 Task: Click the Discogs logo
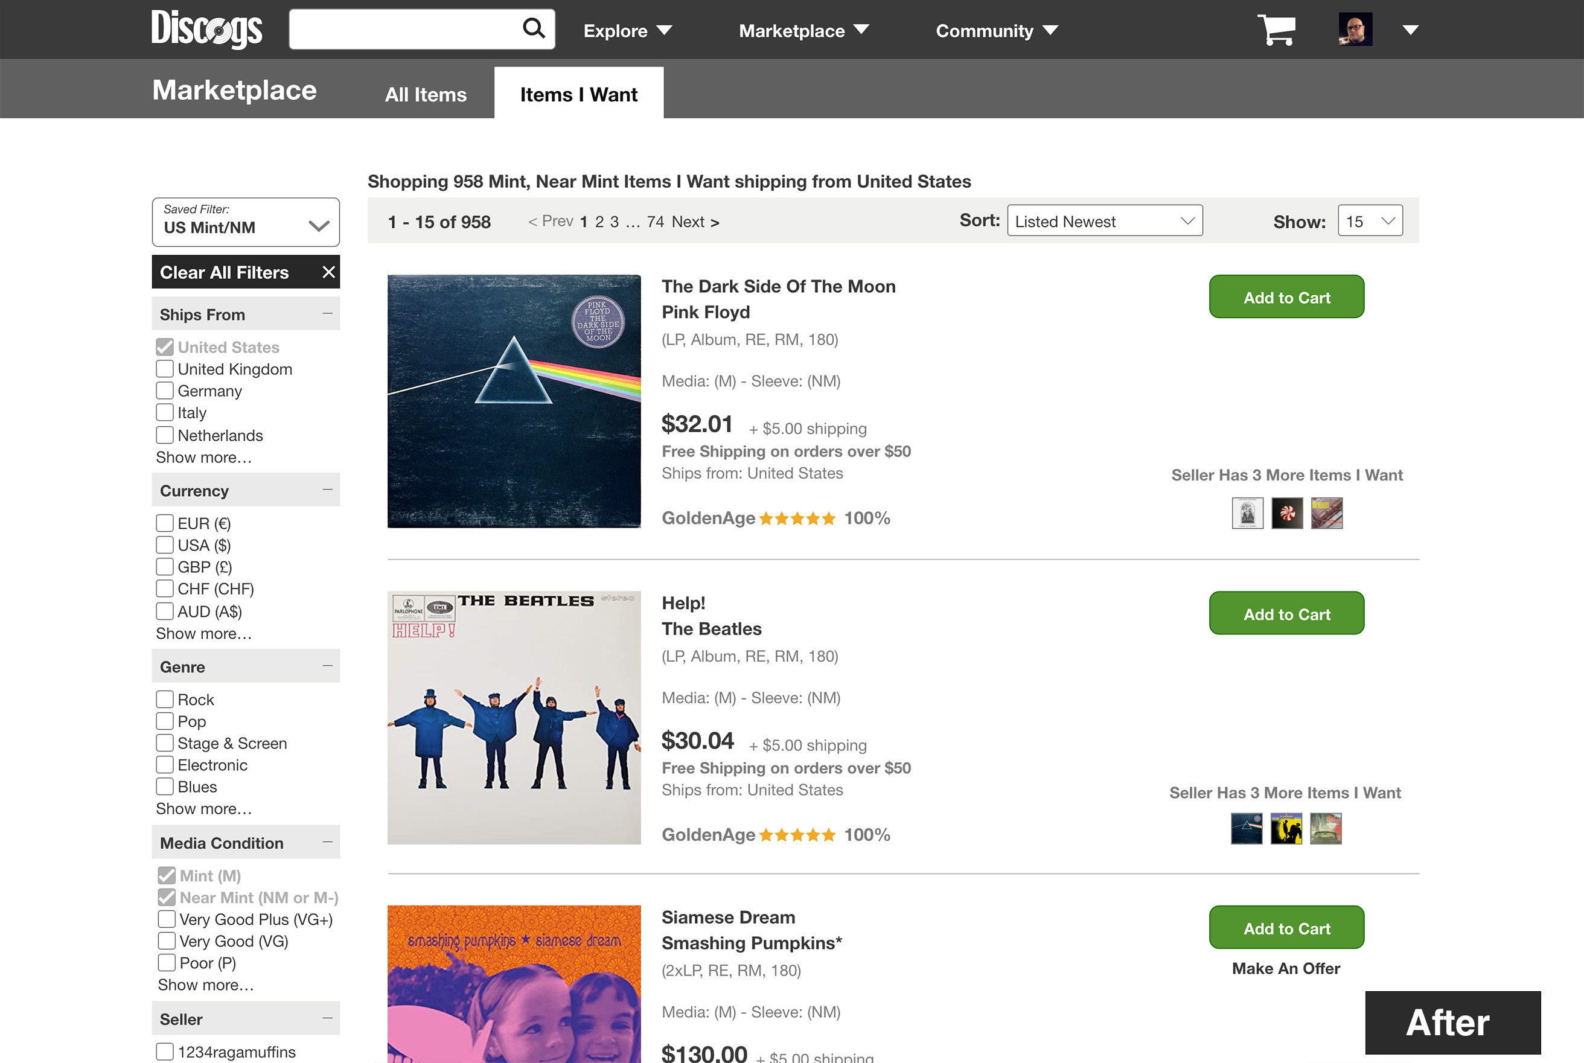click(206, 29)
